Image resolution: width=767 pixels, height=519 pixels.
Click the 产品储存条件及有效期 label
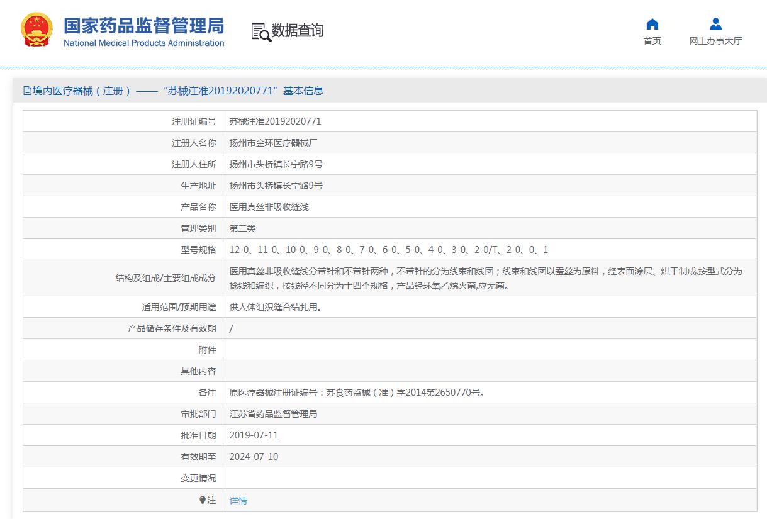click(x=172, y=328)
